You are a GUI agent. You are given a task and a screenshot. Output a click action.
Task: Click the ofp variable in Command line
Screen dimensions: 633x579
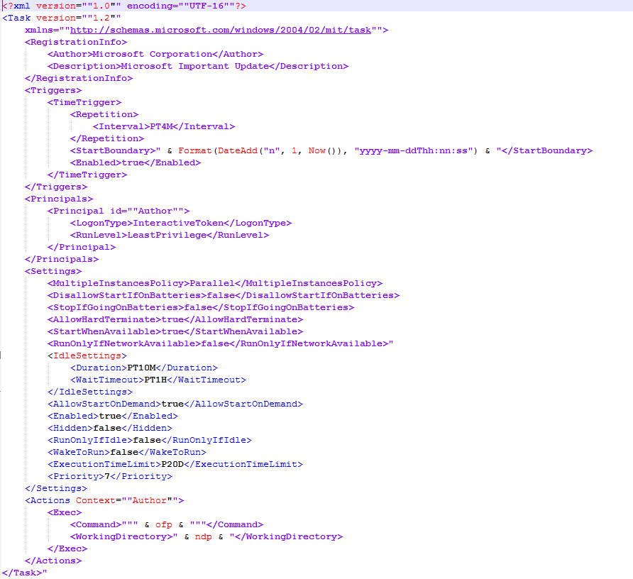pyautogui.click(x=164, y=525)
